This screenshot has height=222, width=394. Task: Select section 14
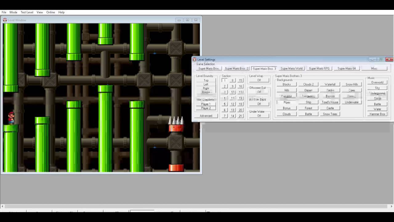click(x=232, y=116)
